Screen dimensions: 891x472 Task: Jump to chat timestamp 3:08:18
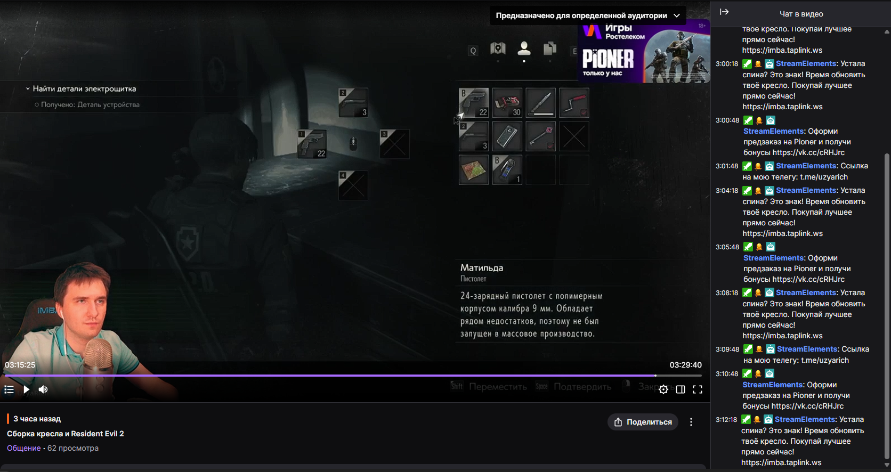727,293
